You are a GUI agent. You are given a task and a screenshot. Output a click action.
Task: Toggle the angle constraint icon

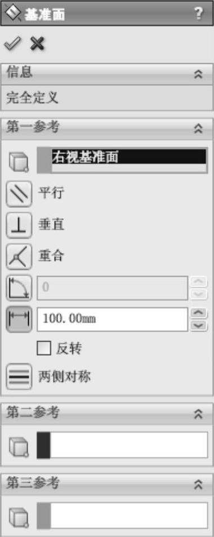(x=19, y=287)
